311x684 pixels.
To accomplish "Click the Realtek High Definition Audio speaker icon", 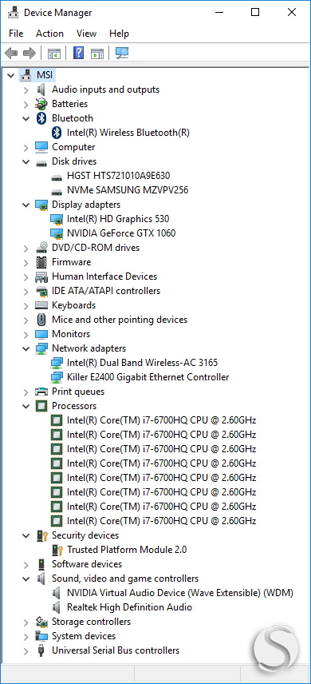I will point(56,607).
